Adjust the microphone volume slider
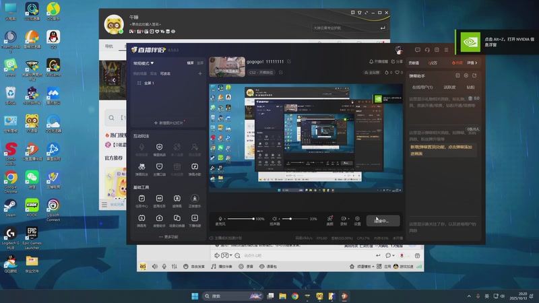The image size is (539, 303). 241,219
